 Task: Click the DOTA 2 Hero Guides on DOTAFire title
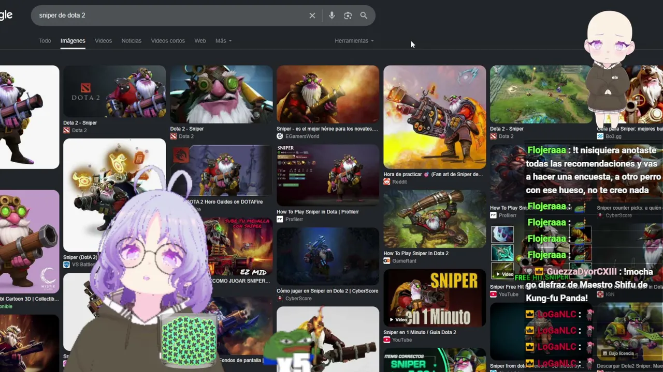tap(224, 202)
